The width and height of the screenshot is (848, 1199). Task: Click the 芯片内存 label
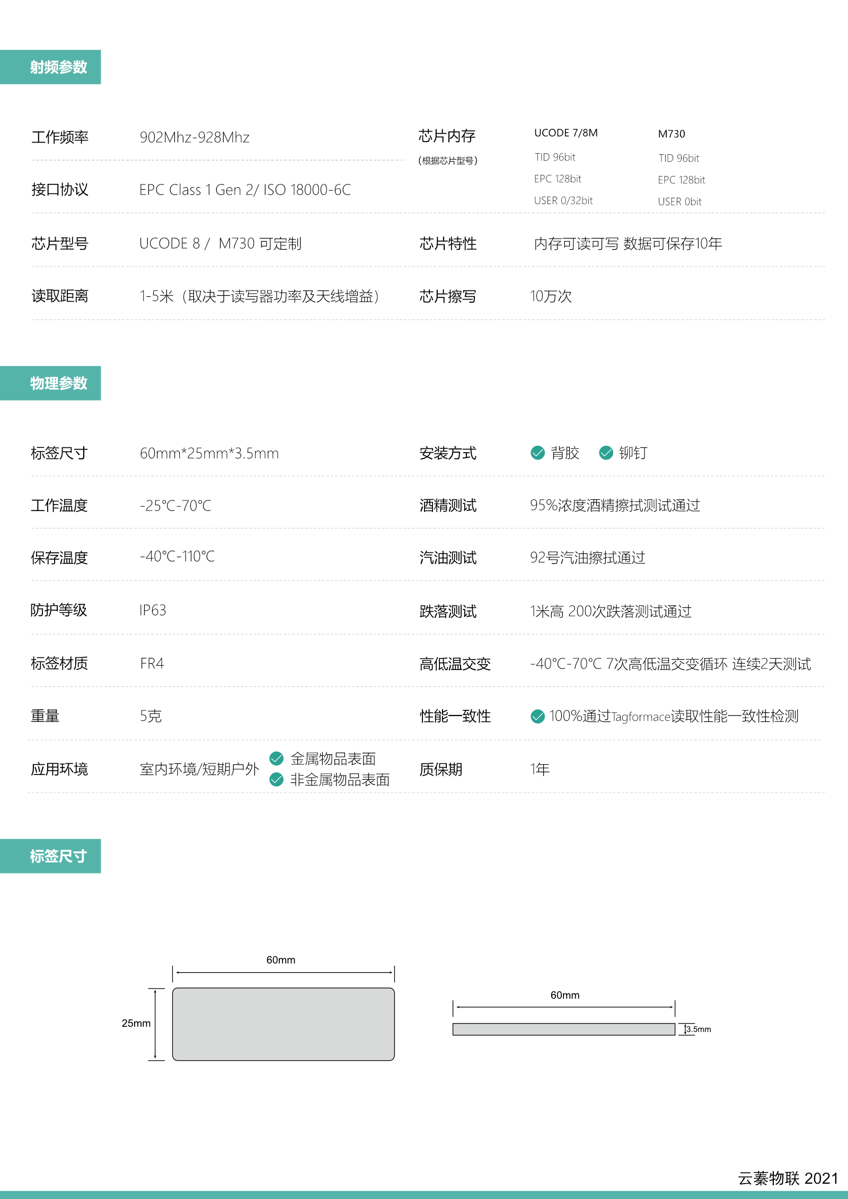click(447, 136)
